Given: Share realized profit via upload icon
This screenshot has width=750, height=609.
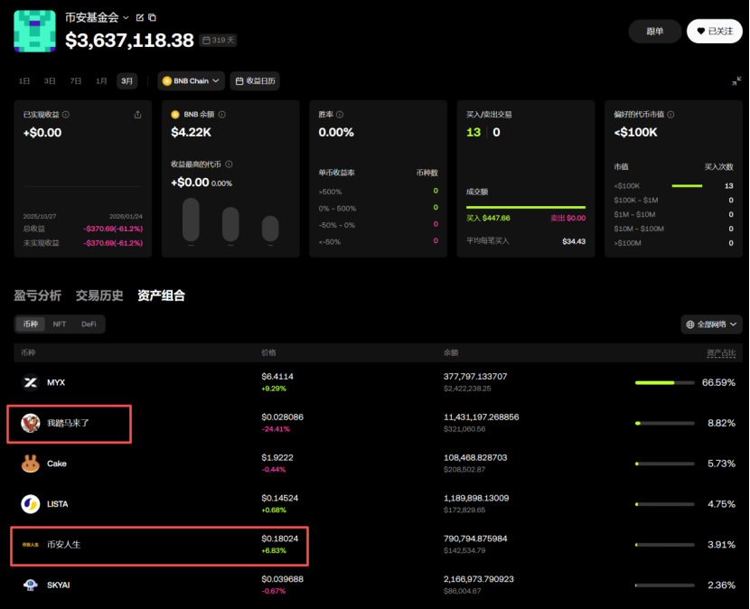Looking at the screenshot, I should click(137, 115).
